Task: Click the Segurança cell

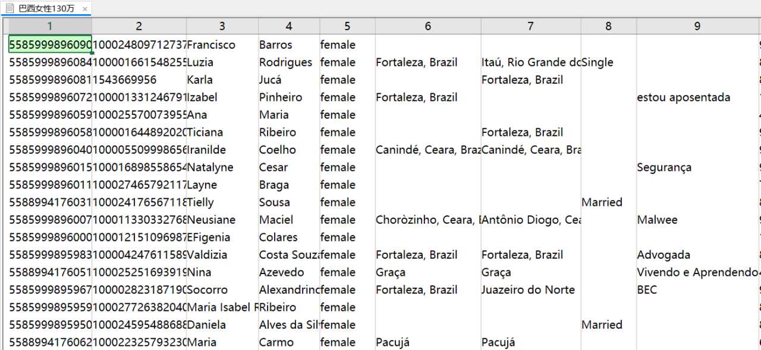Action: (697, 167)
